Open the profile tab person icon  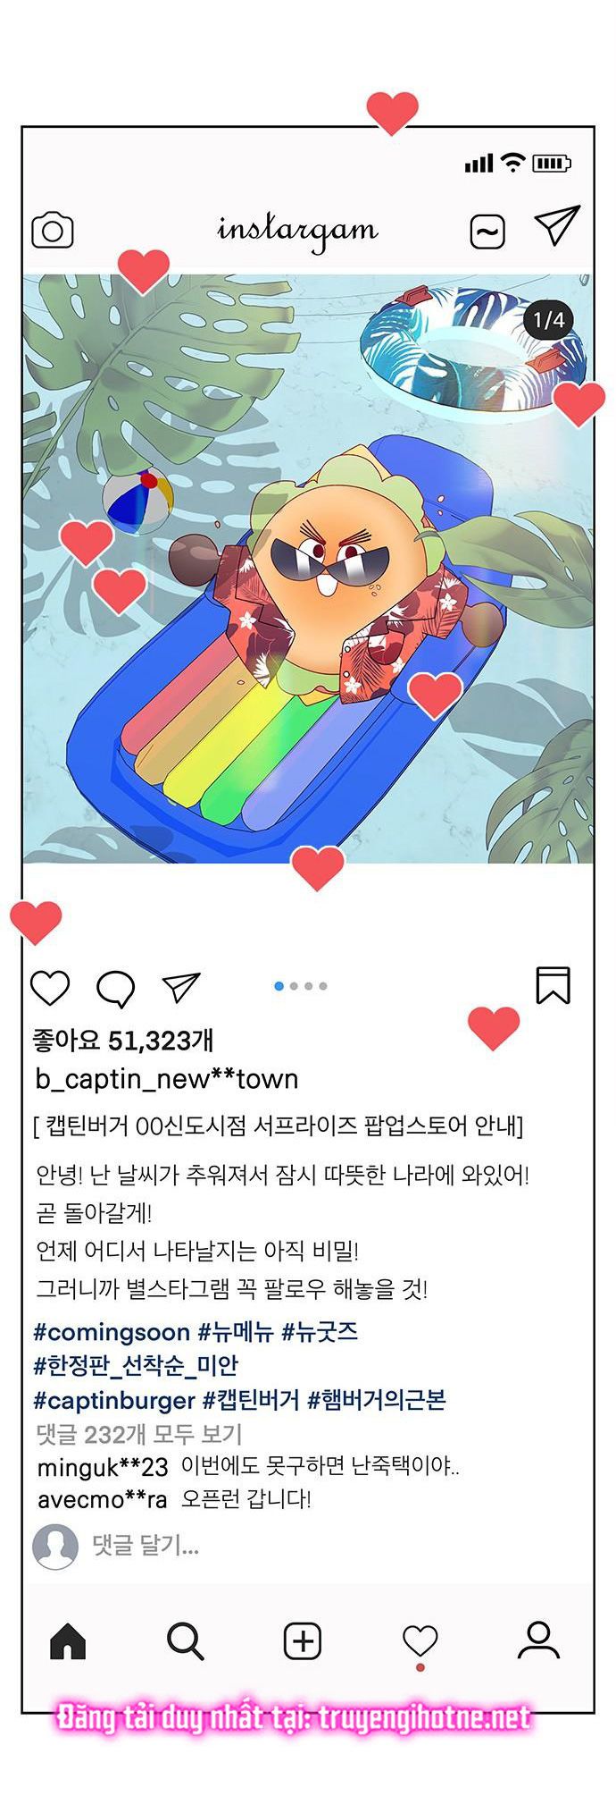(x=538, y=1640)
